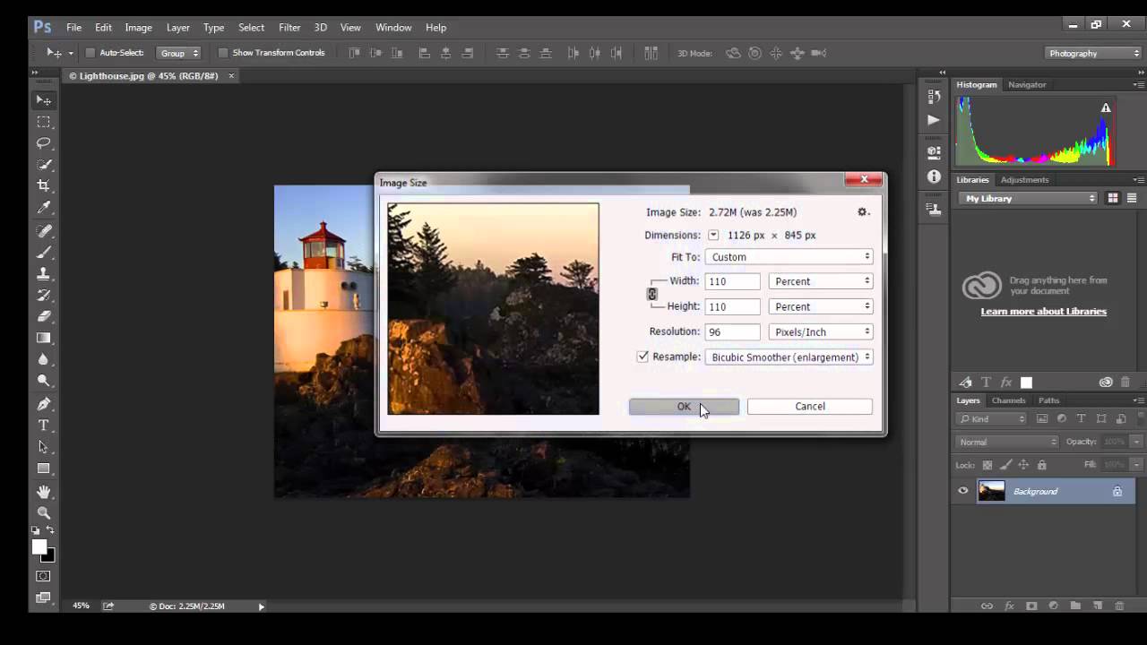Select the Spot Healing Brush tool
Screen dimensions: 1147x645
click(43, 231)
